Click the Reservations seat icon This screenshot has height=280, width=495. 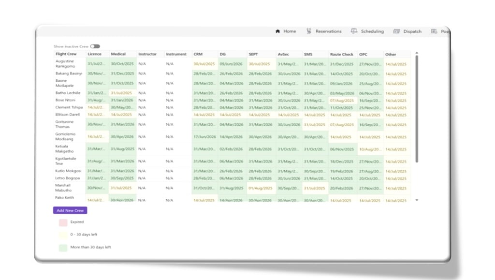[x=309, y=31]
